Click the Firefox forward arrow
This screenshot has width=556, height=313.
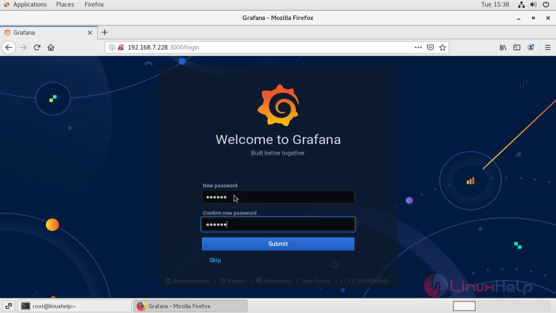(23, 47)
